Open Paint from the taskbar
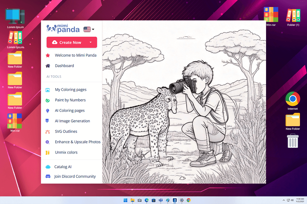The width and height of the screenshot is (307, 204). click(x=168, y=200)
